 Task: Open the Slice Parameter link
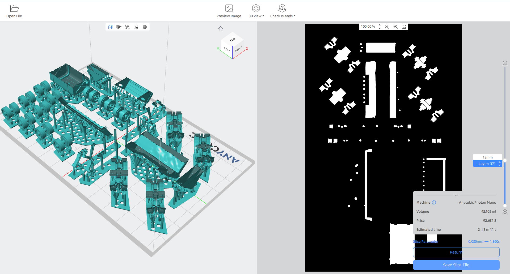426,241
